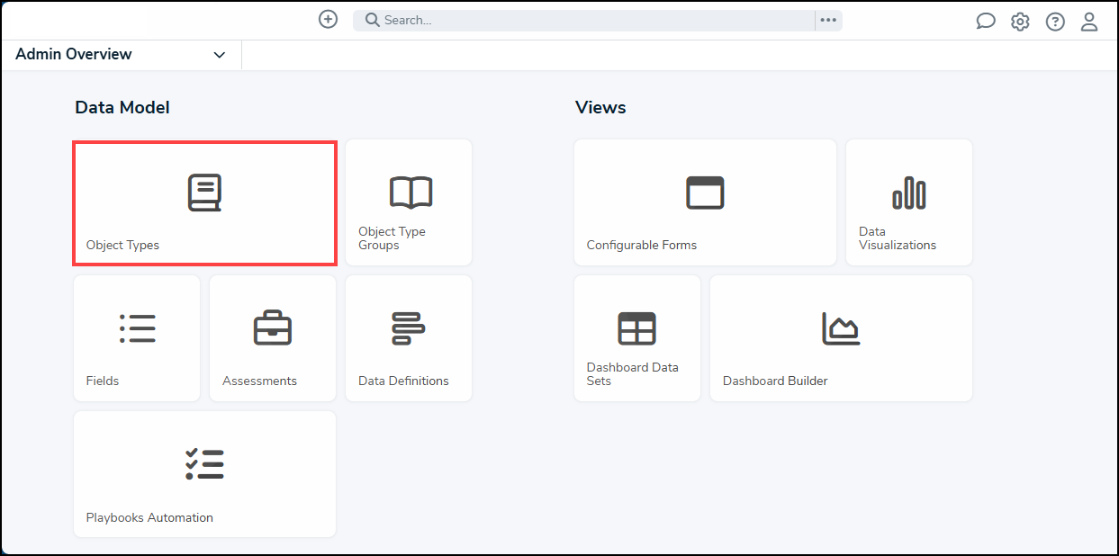Open the settings gear
This screenshot has height=556, width=1119.
(x=1020, y=21)
